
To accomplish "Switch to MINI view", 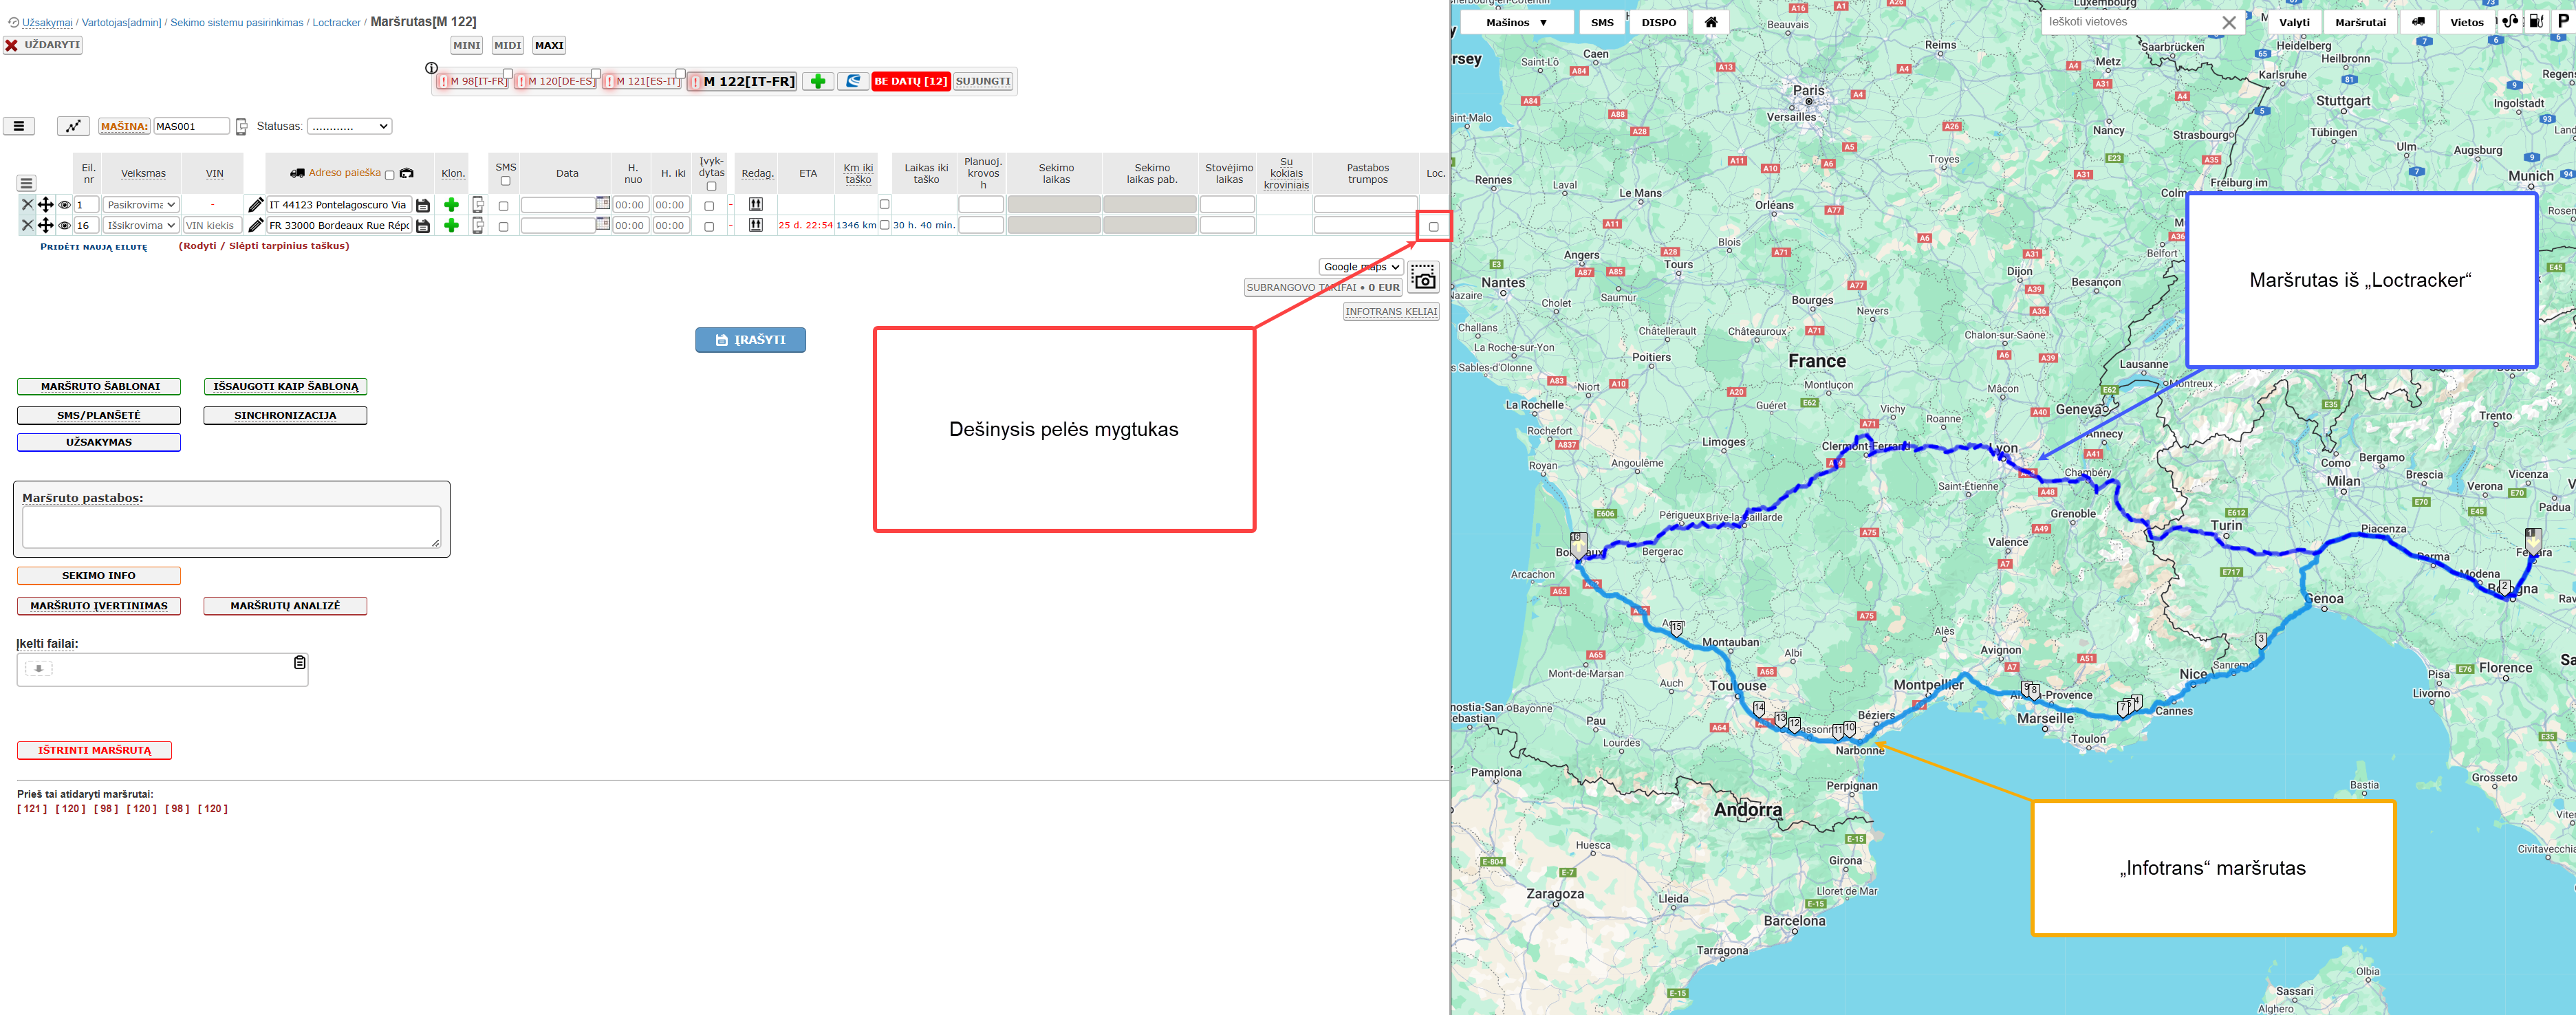I will tap(466, 45).
